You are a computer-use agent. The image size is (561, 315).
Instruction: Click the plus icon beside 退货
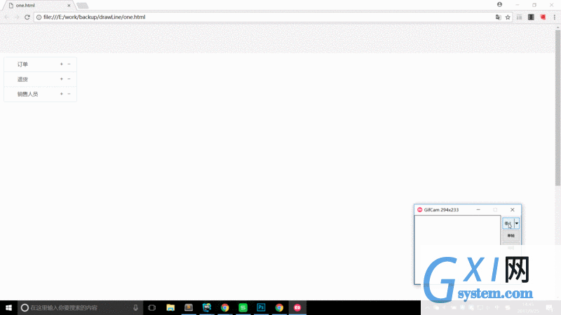62,79
